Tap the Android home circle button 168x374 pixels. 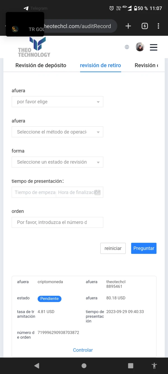point(84,366)
